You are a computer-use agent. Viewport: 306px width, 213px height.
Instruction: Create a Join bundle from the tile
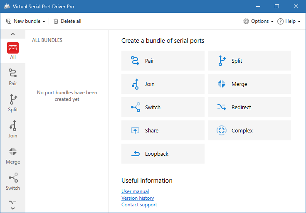coord(163,84)
